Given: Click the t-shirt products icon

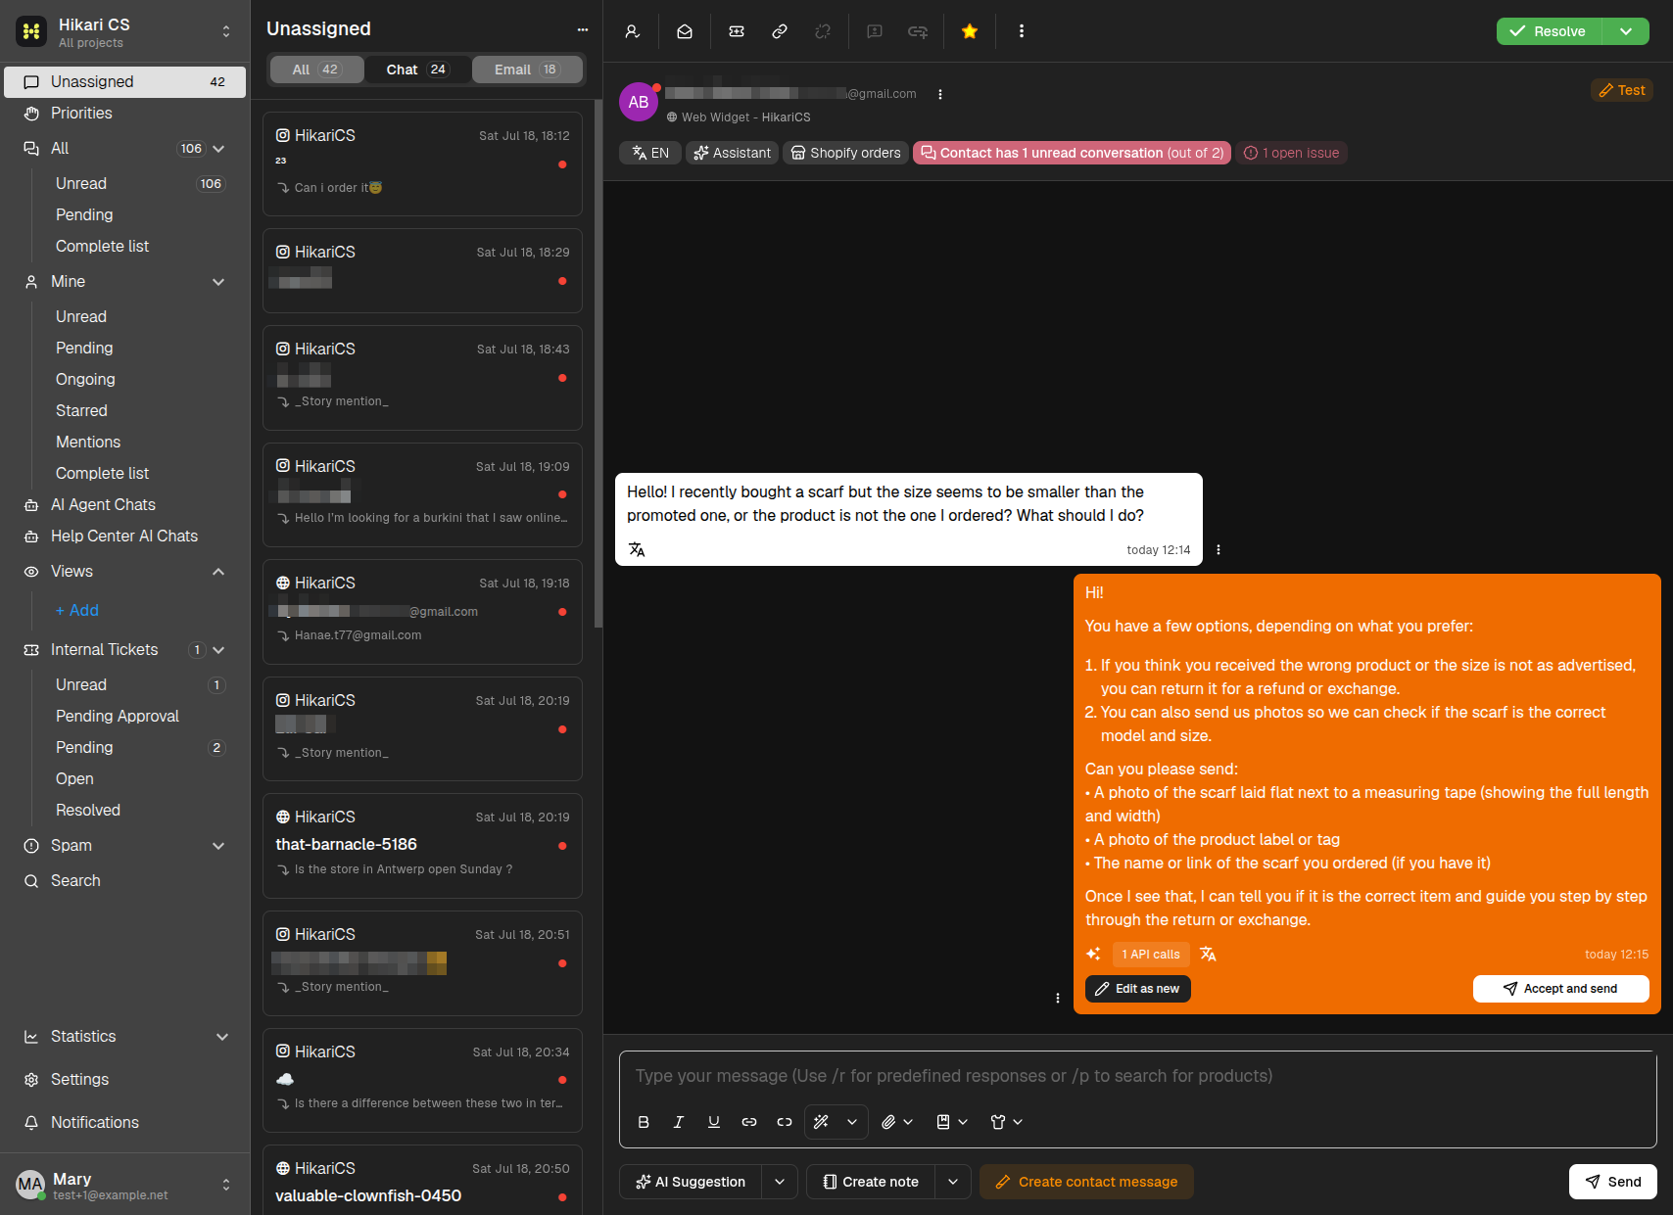Looking at the screenshot, I should pos(998,1122).
